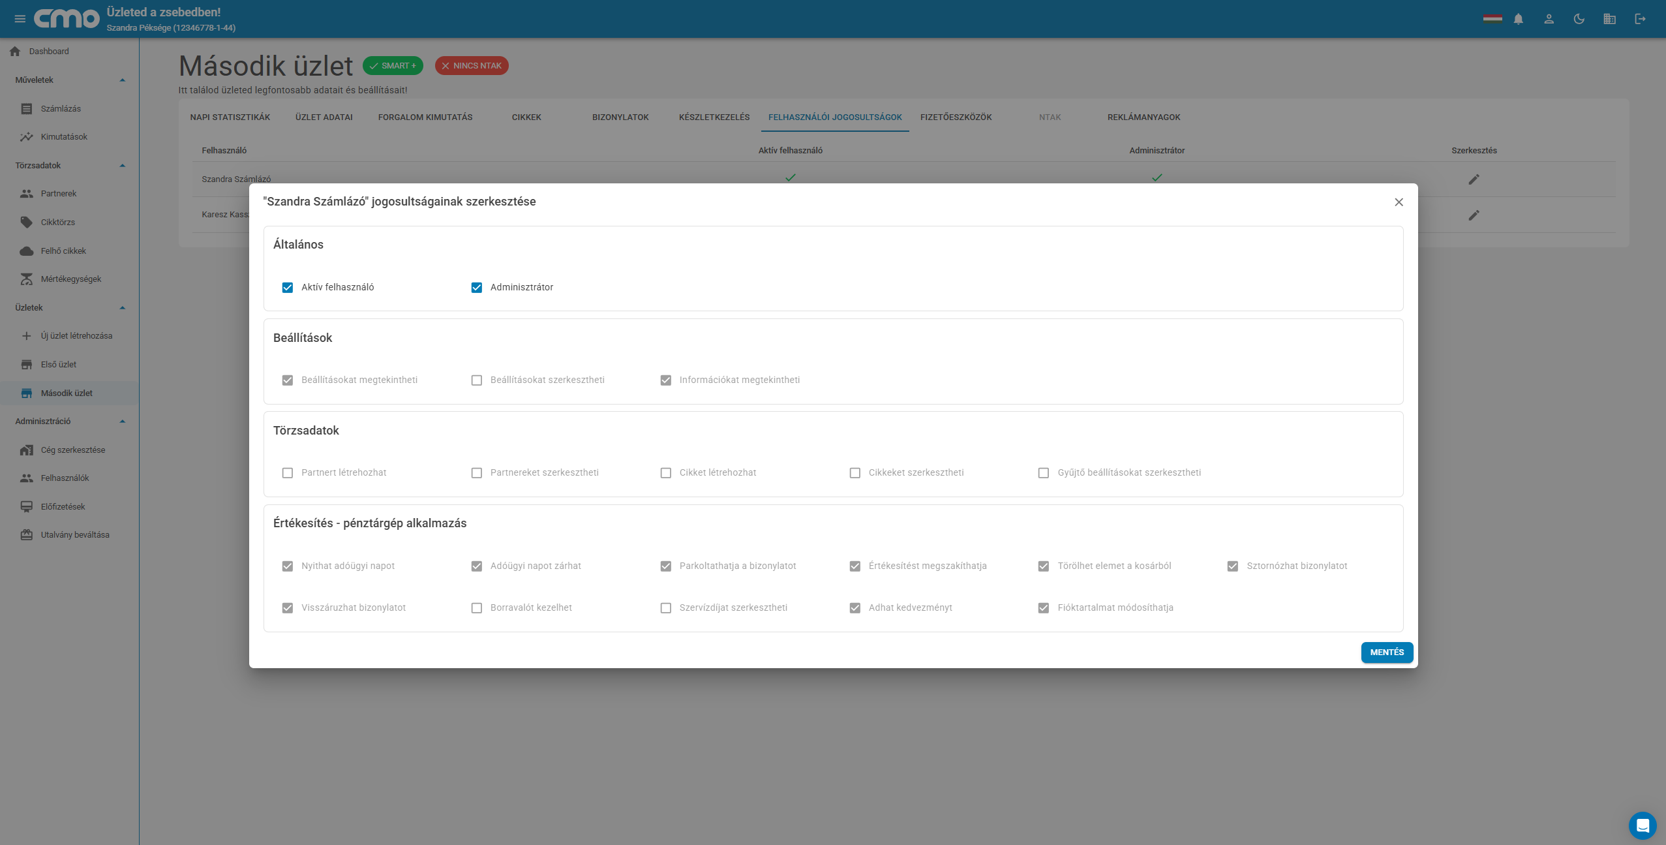The height and width of the screenshot is (845, 1666).
Task: Open the hamburger menu icon
Action: 20,19
